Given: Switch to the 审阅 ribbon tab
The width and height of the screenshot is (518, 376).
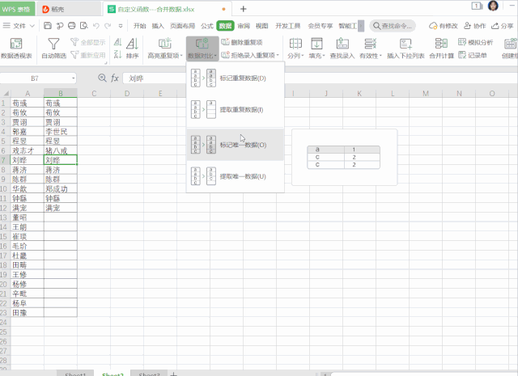Looking at the screenshot, I should [x=244, y=26].
